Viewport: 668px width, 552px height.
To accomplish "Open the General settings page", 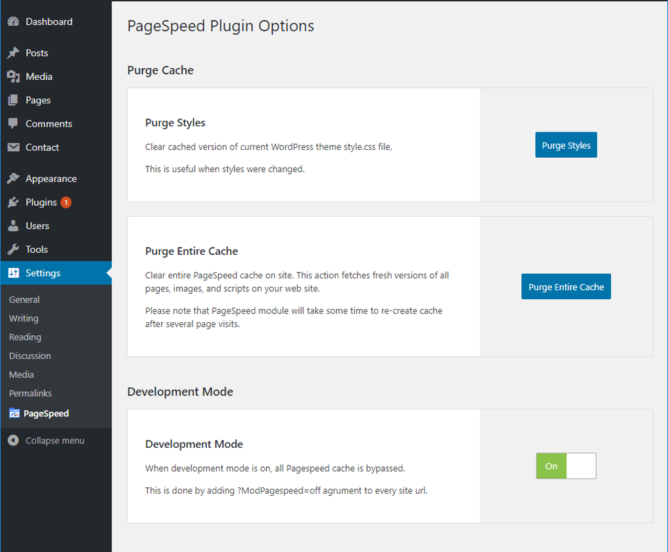I will [x=24, y=299].
